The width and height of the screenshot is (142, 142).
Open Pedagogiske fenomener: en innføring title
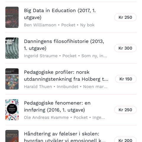tap(57, 106)
